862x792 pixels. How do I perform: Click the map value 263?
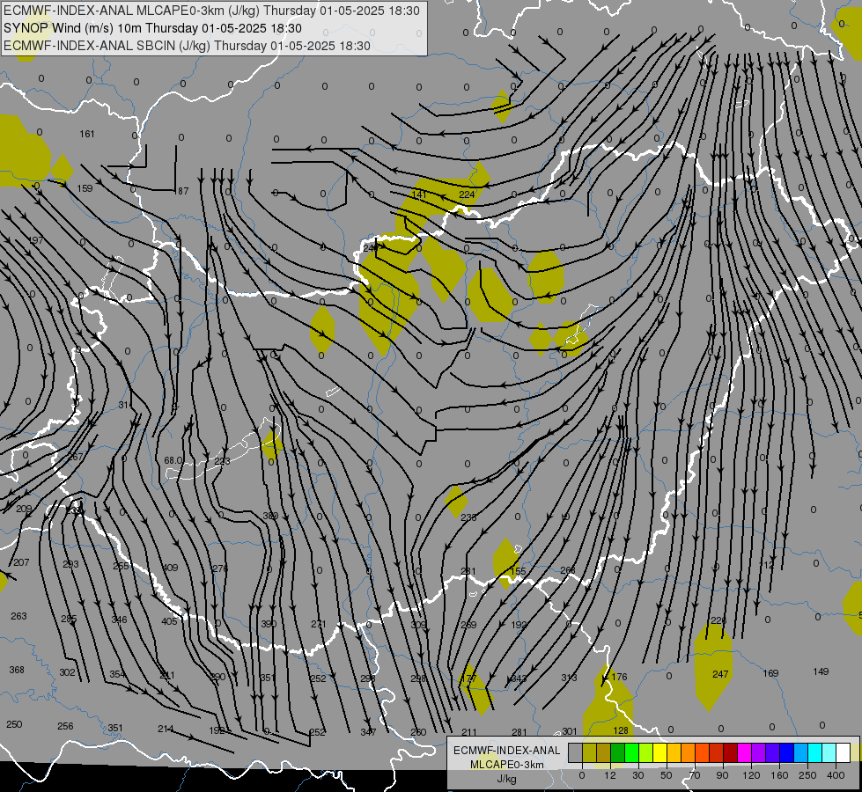click(x=18, y=616)
